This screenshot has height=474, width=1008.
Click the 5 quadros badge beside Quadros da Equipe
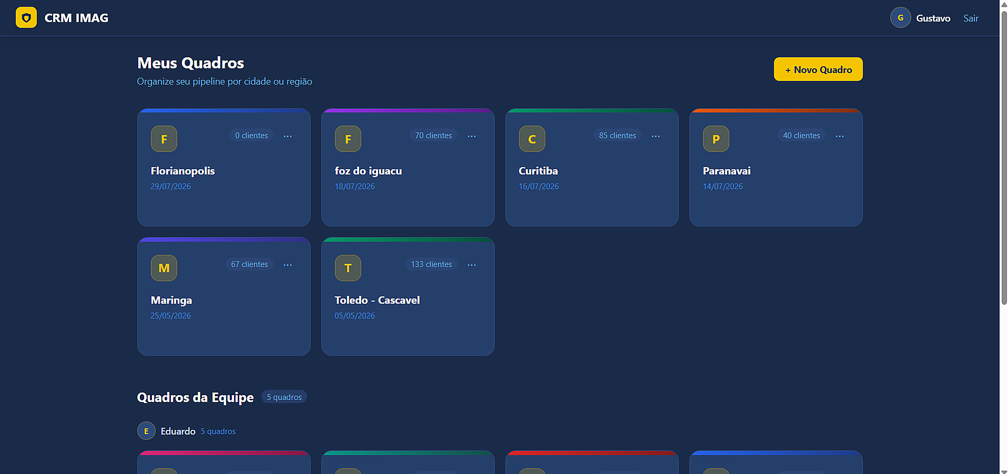point(284,397)
